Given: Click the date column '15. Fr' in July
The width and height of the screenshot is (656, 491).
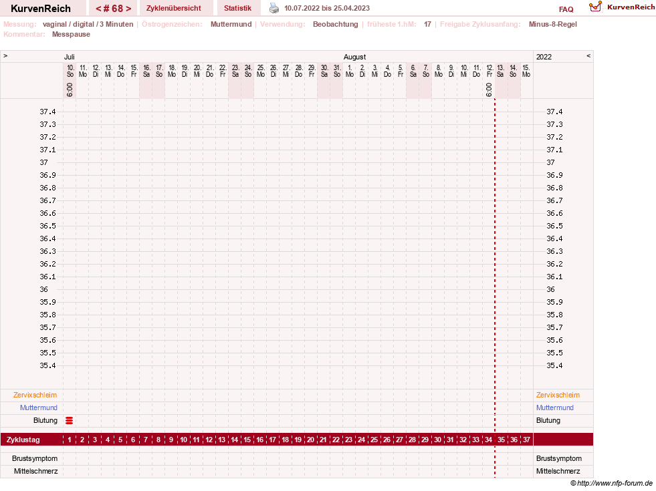Looking at the screenshot, I should click(134, 71).
